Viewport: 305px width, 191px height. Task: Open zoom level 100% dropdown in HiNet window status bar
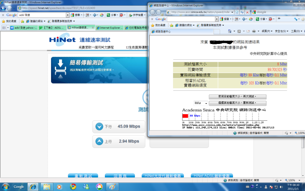click(x=299, y=180)
